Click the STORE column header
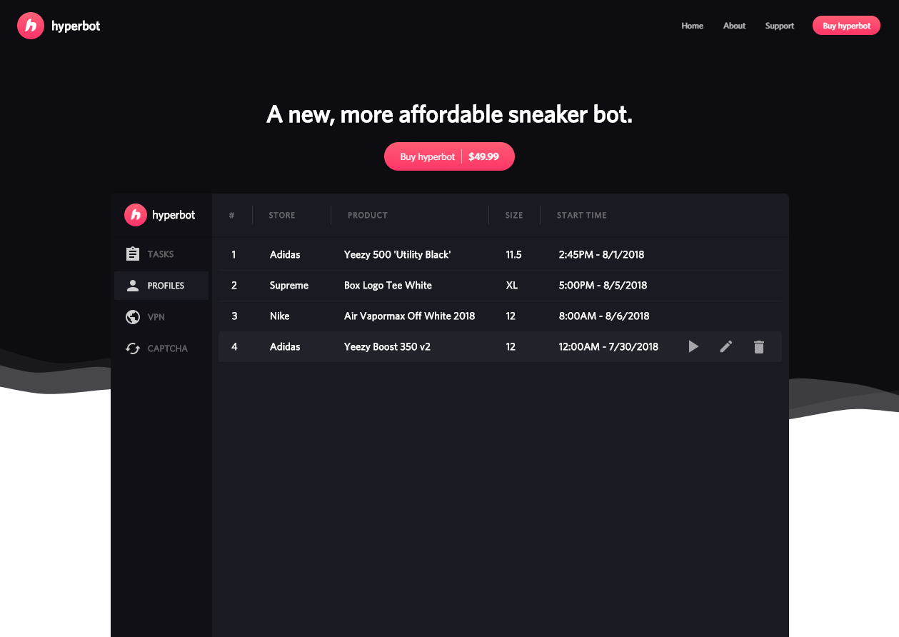This screenshot has height=637, width=899. (282, 215)
